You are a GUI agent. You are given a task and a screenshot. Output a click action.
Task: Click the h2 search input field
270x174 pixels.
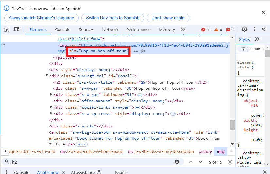point(92,162)
